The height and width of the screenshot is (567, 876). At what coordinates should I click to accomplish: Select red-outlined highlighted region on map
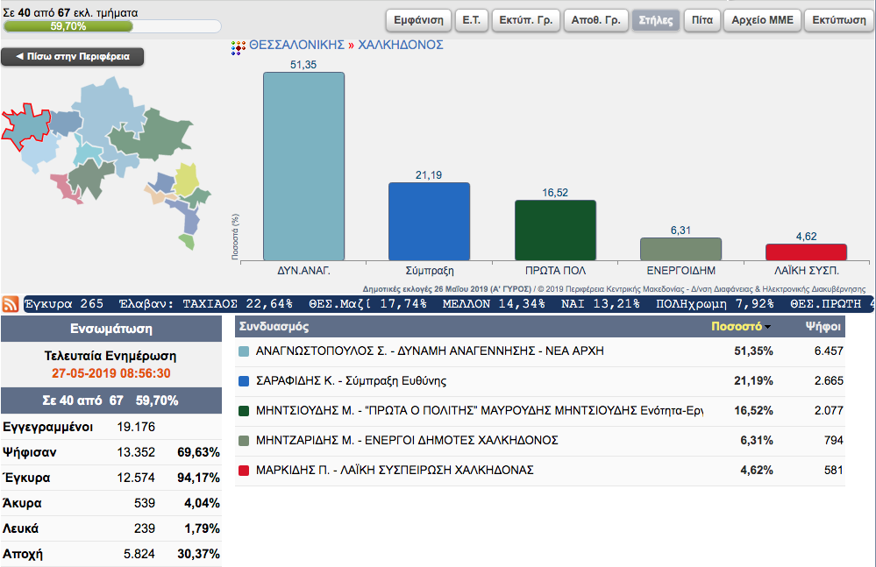(26, 127)
